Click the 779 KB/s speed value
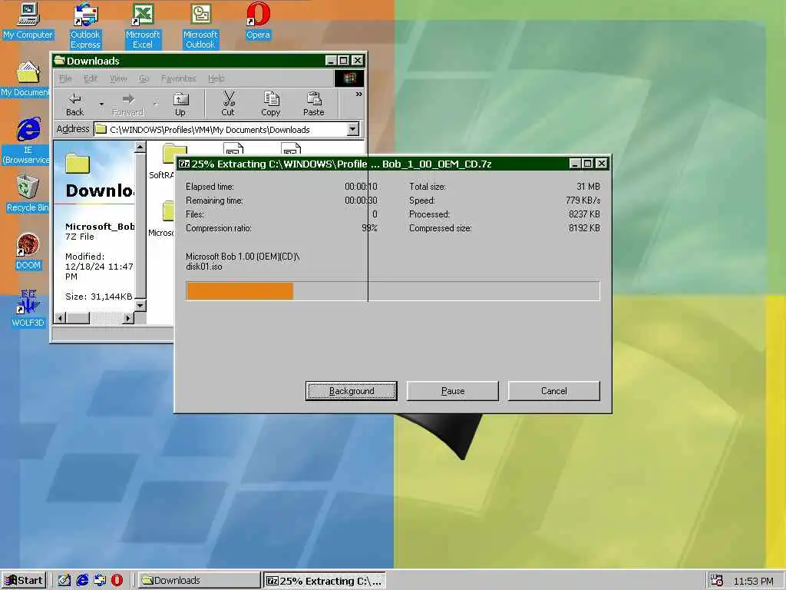Screen dimensions: 786x590 point(583,201)
